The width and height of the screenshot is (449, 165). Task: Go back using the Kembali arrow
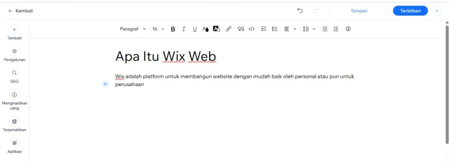pos(21,11)
